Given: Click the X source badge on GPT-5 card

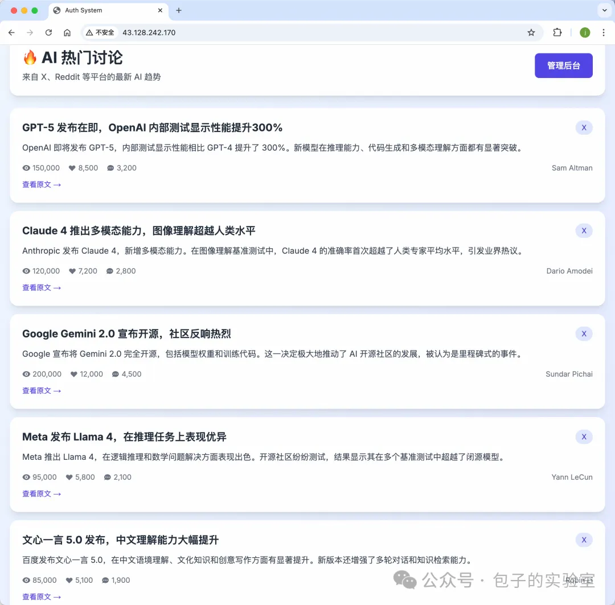Looking at the screenshot, I should (x=584, y=128).
